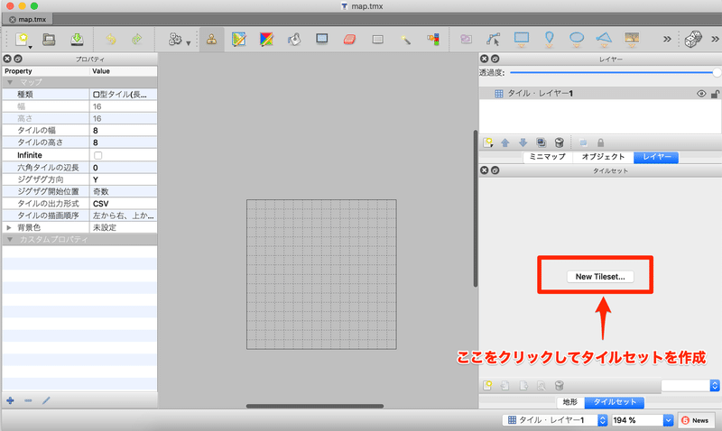Open the status bar タイル・レイヤー1 layer selector
The width and height of the screenshot is (722, 431).
555,420
